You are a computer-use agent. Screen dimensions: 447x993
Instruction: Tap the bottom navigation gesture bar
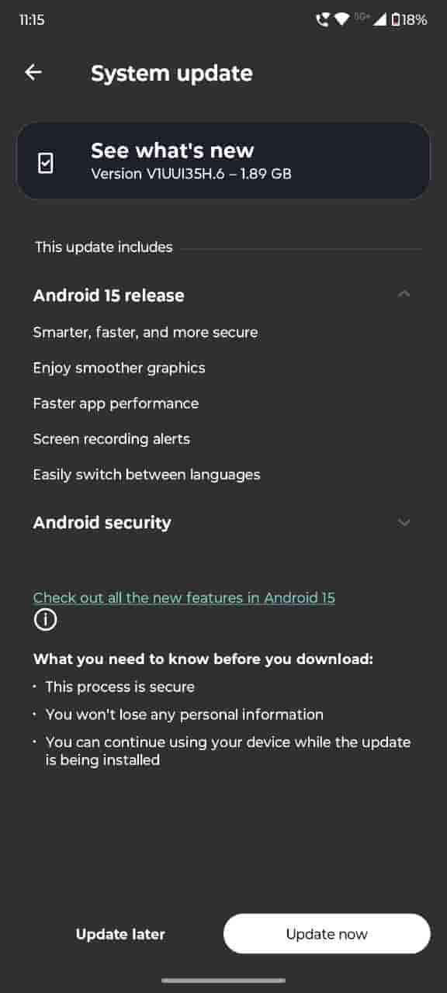click(223, 981)
